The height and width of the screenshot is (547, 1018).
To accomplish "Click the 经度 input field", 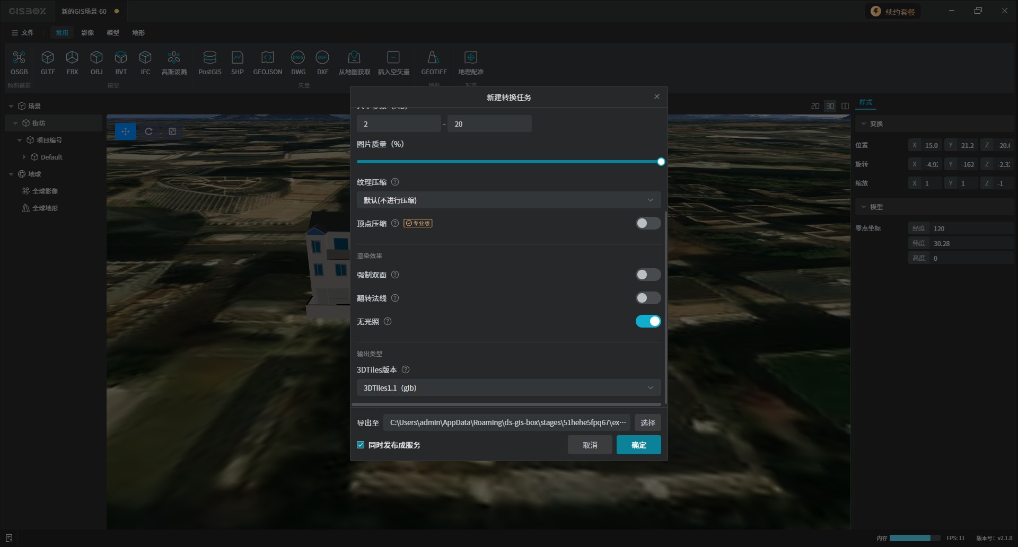I will [x=970, y=228].
